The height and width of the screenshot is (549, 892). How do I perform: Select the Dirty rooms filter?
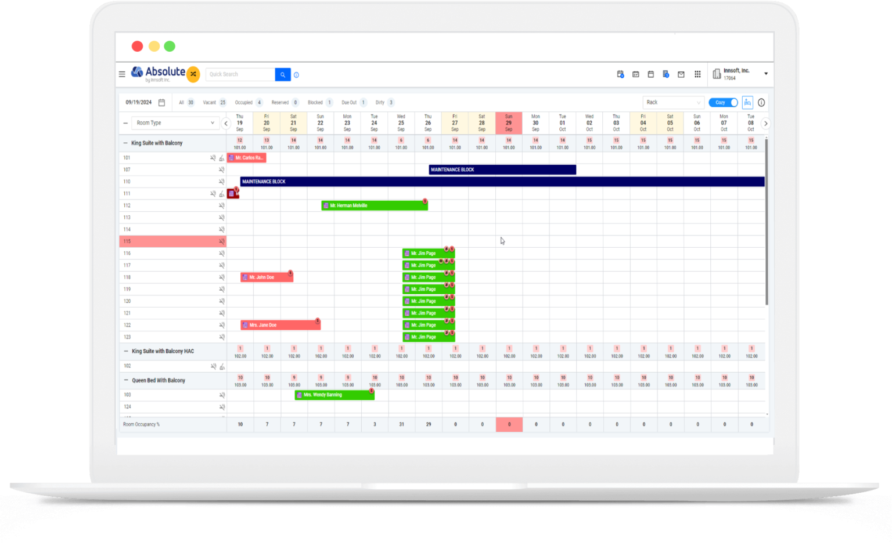click(380, 102)
